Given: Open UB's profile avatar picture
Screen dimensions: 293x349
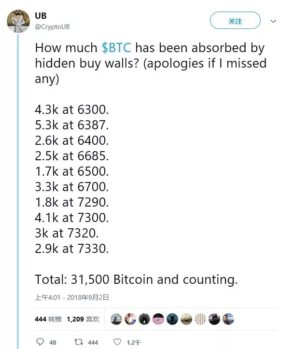Looking at the screenshot, I should (18, 21).
